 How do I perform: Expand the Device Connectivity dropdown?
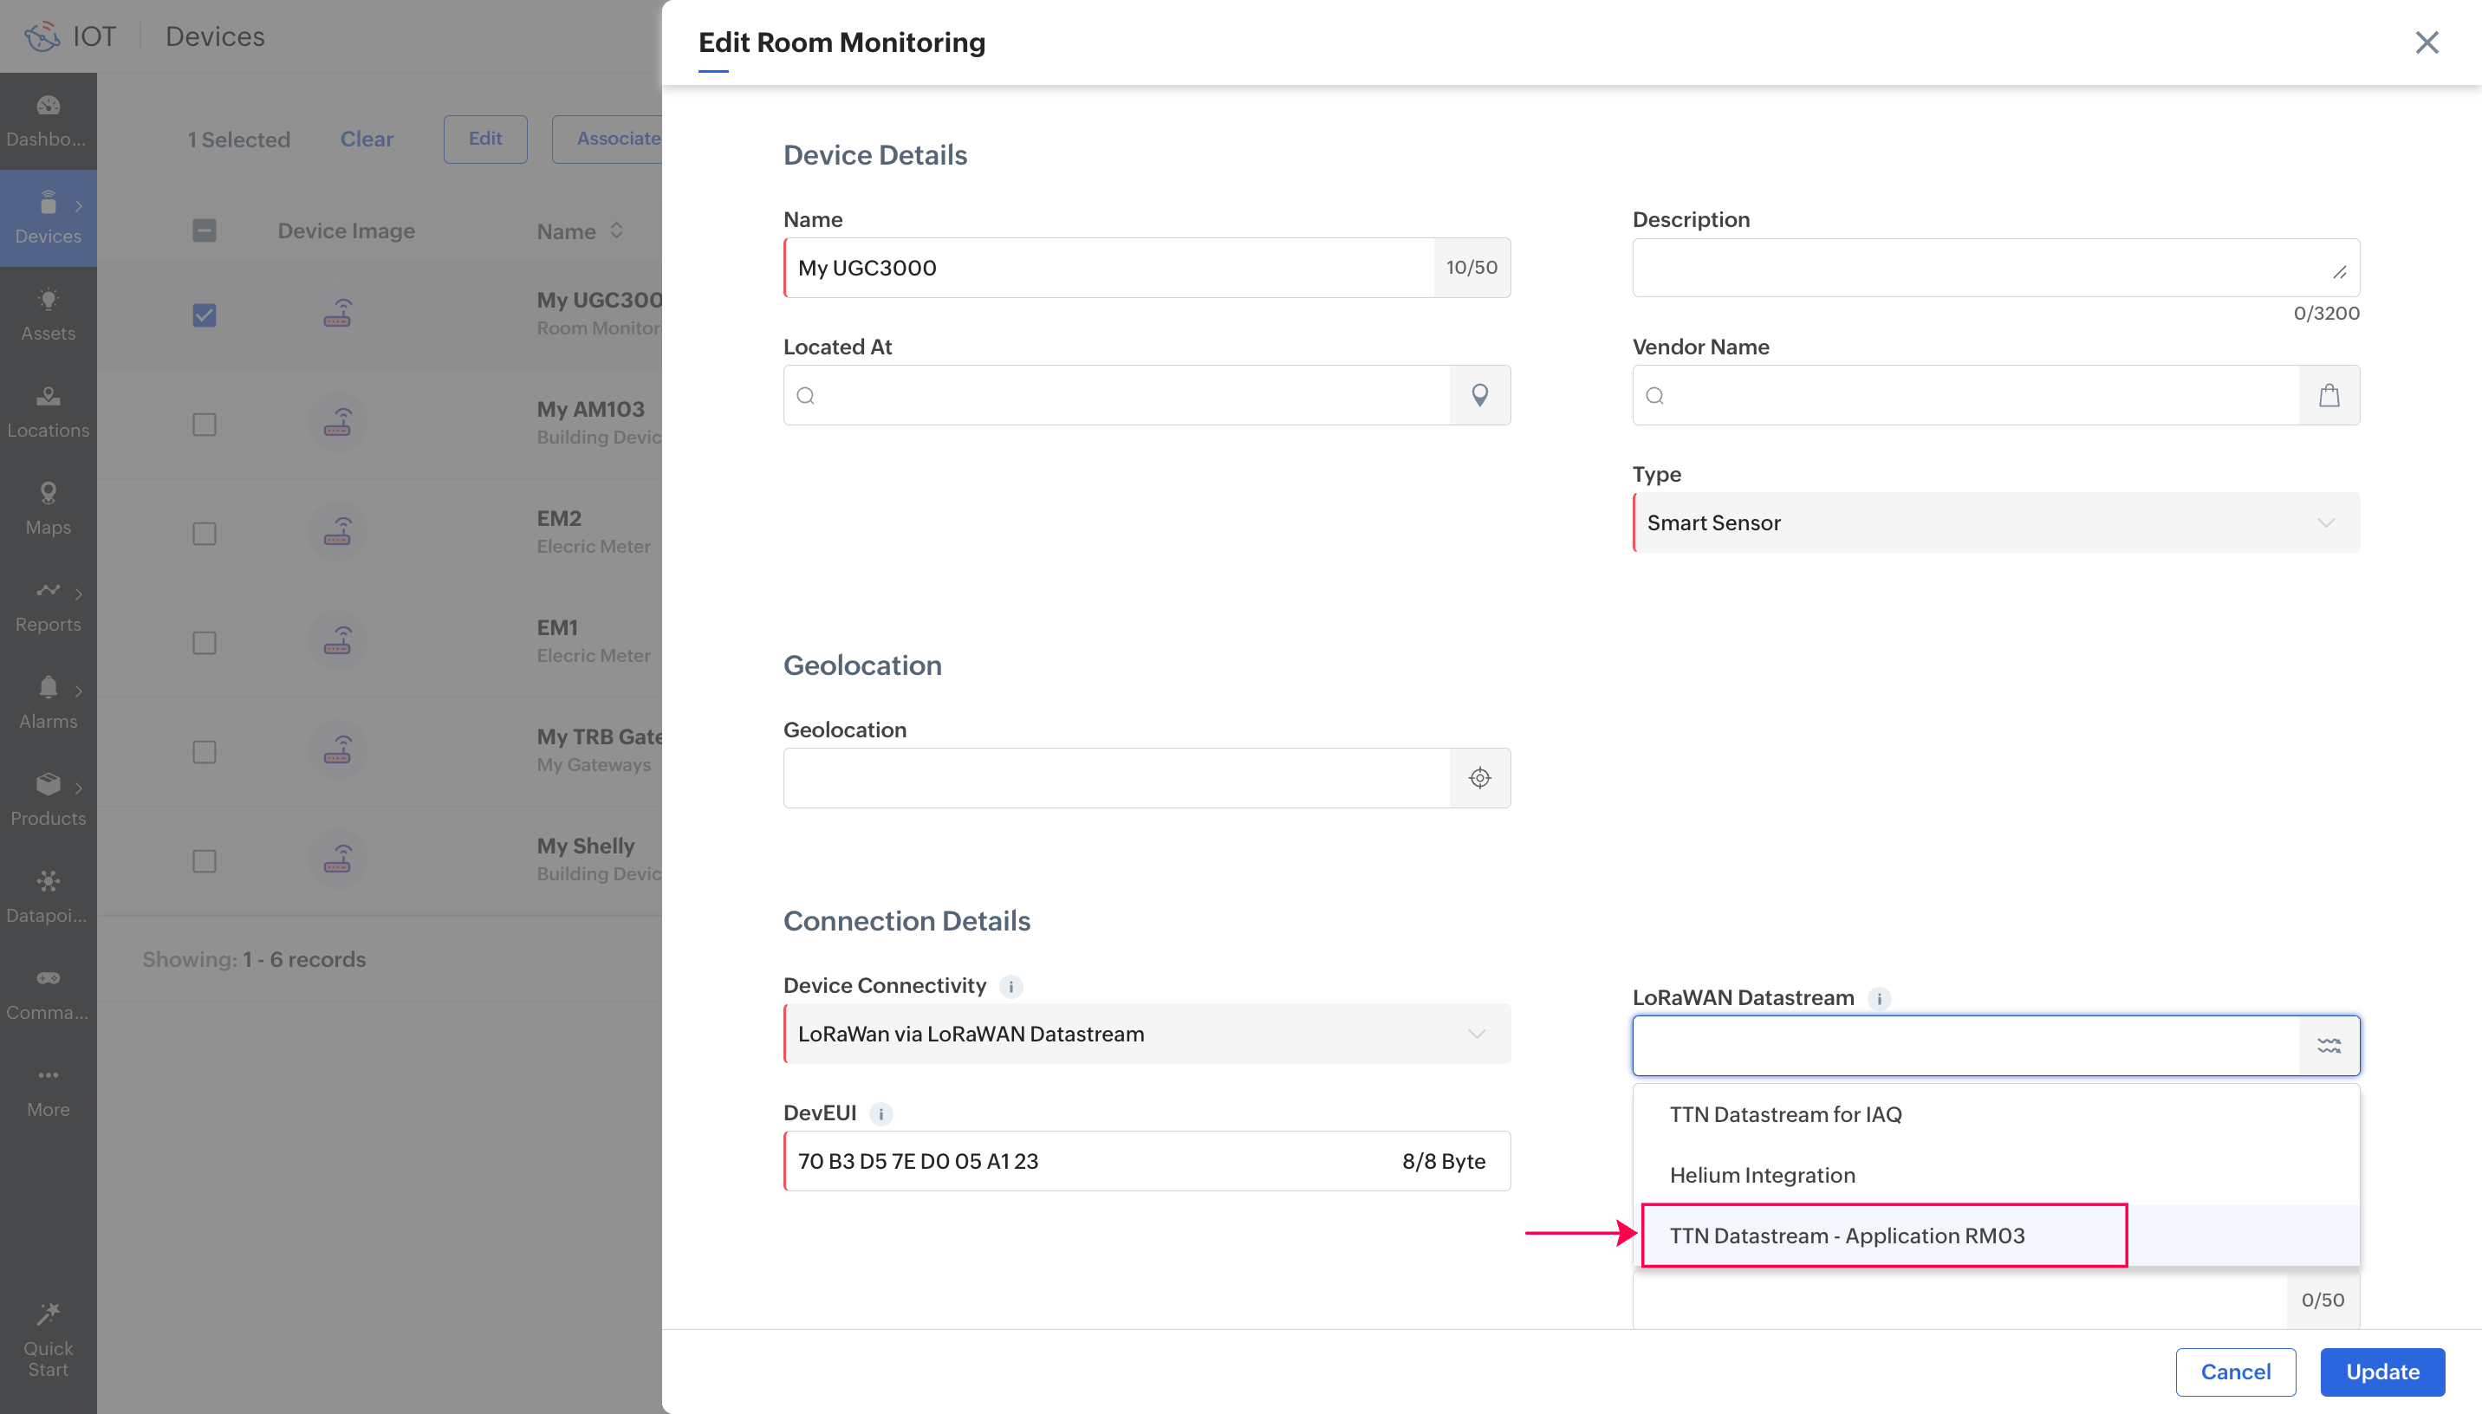click(x=1146, y=1034)
